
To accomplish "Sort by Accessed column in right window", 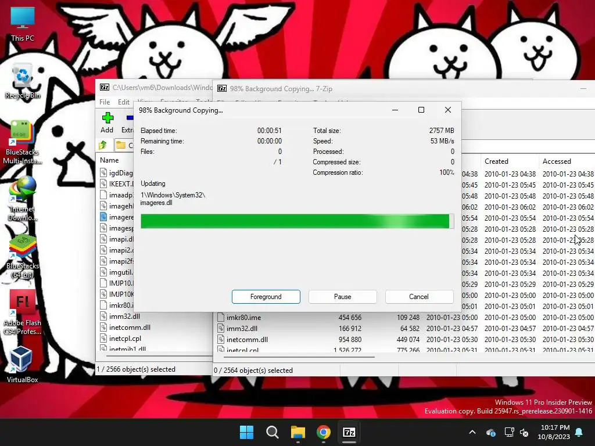I will (x=557, y=161).
